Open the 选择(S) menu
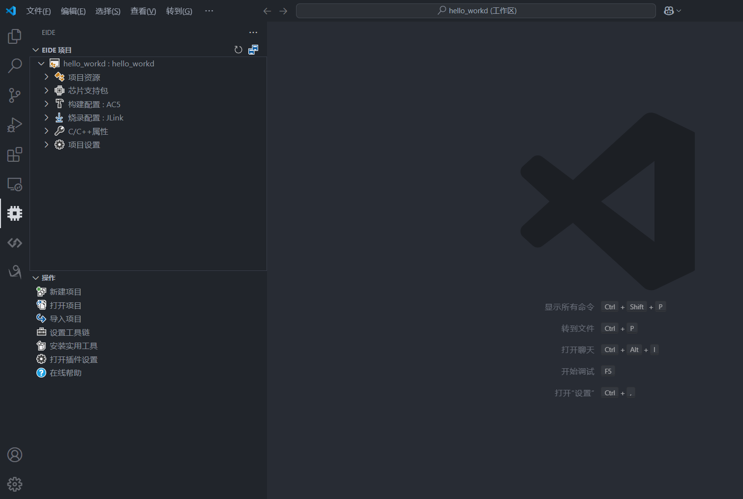This screenshot has width=743, height=499. coord(108,11)
